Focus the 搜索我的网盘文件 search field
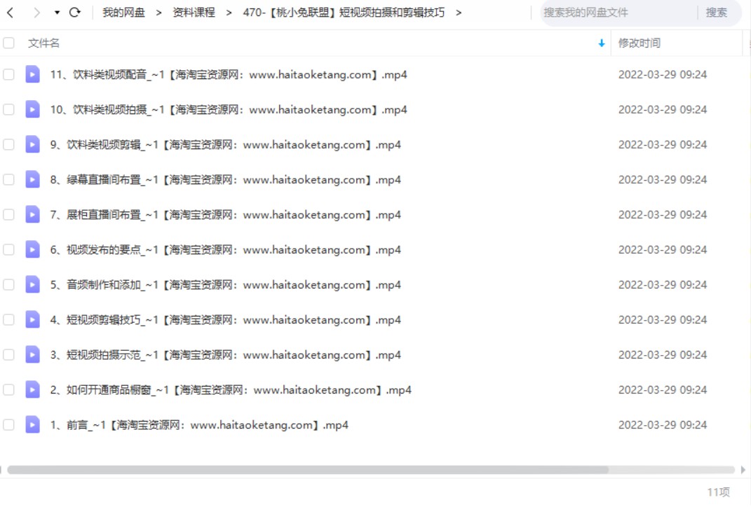Image resolution: width=751 pixels, height=507 pixels. click(618, 13)
